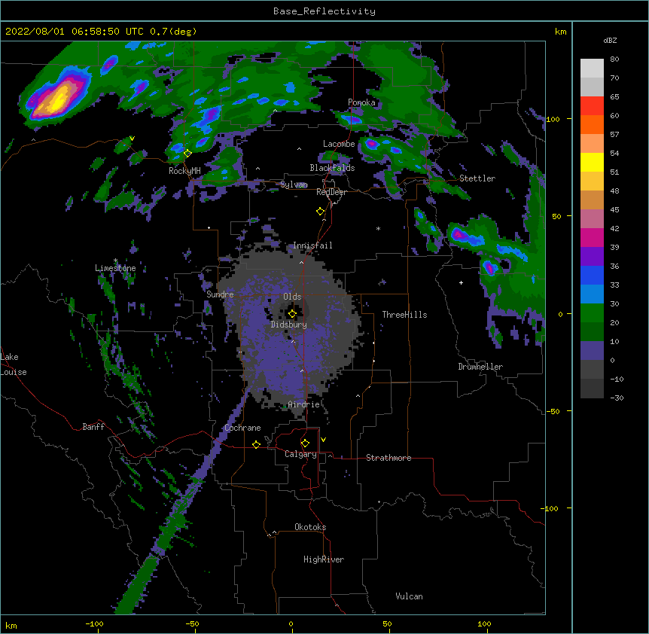Screen dimensions: 649x634
Task: Click the Lacombe city label
Action: 339,144
